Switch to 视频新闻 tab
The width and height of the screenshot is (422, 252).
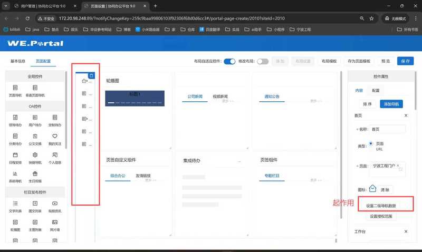220,96
